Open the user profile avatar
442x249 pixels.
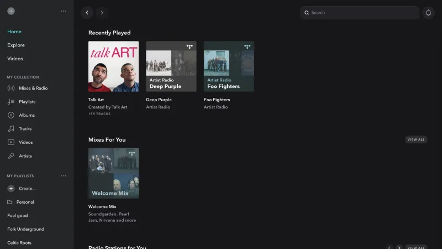point(11,11)
